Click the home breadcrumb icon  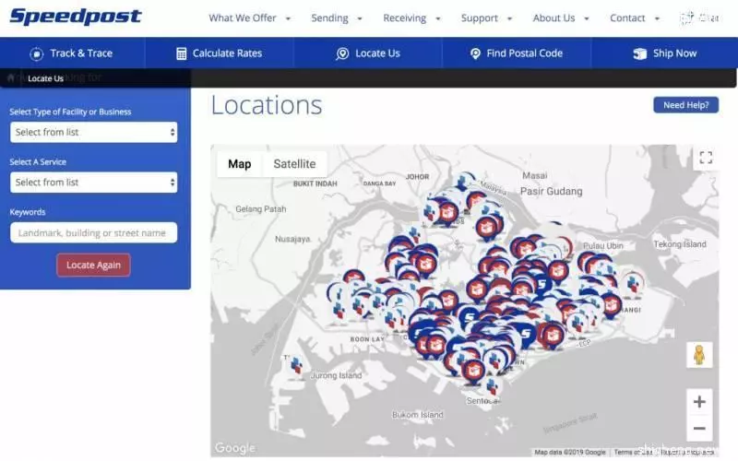click(x=11, y=77)
